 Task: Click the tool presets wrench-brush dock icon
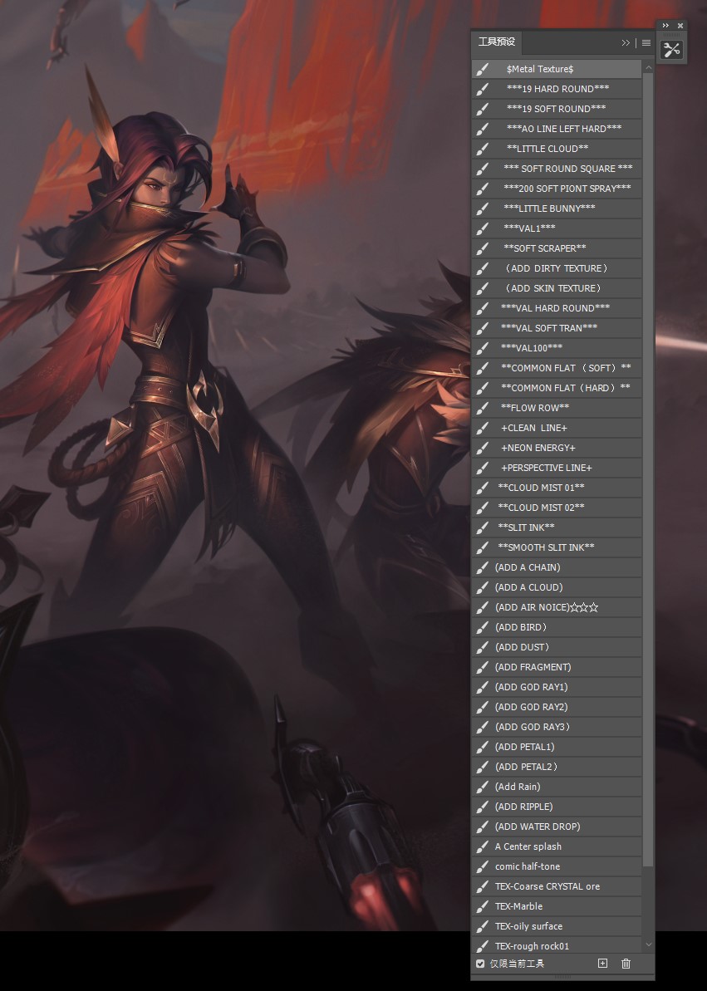click(x=671, y=49)
